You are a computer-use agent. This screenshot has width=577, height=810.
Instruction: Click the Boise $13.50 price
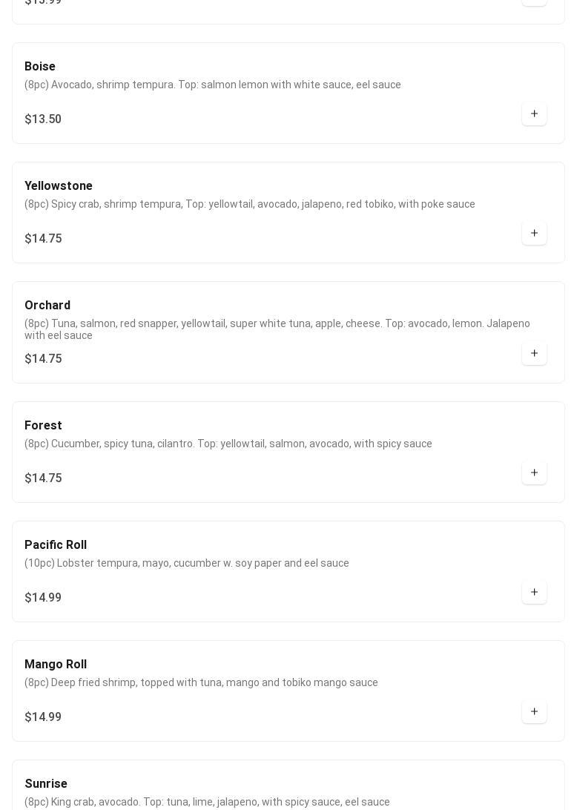point(43,119)
